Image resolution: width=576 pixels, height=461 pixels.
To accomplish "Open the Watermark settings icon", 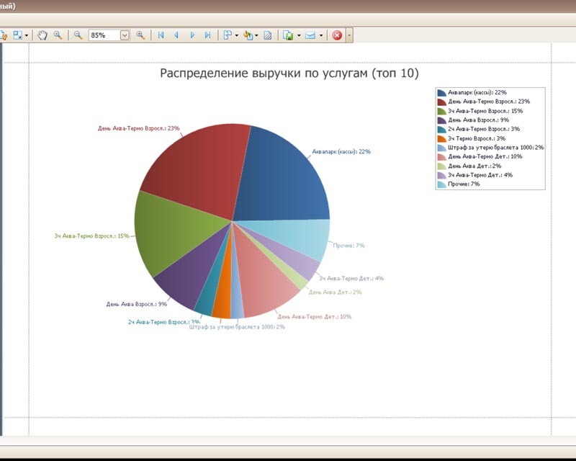I will 267,35.
